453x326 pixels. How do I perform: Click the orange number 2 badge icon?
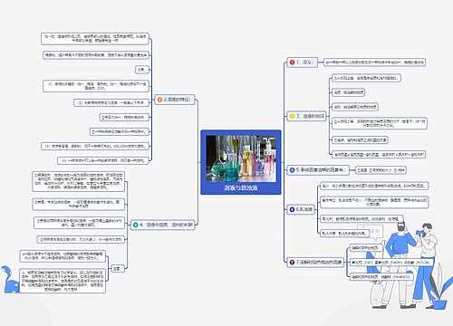click(x=159, y=100)
